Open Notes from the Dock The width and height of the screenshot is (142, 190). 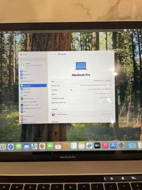click(x=81, y=146)
